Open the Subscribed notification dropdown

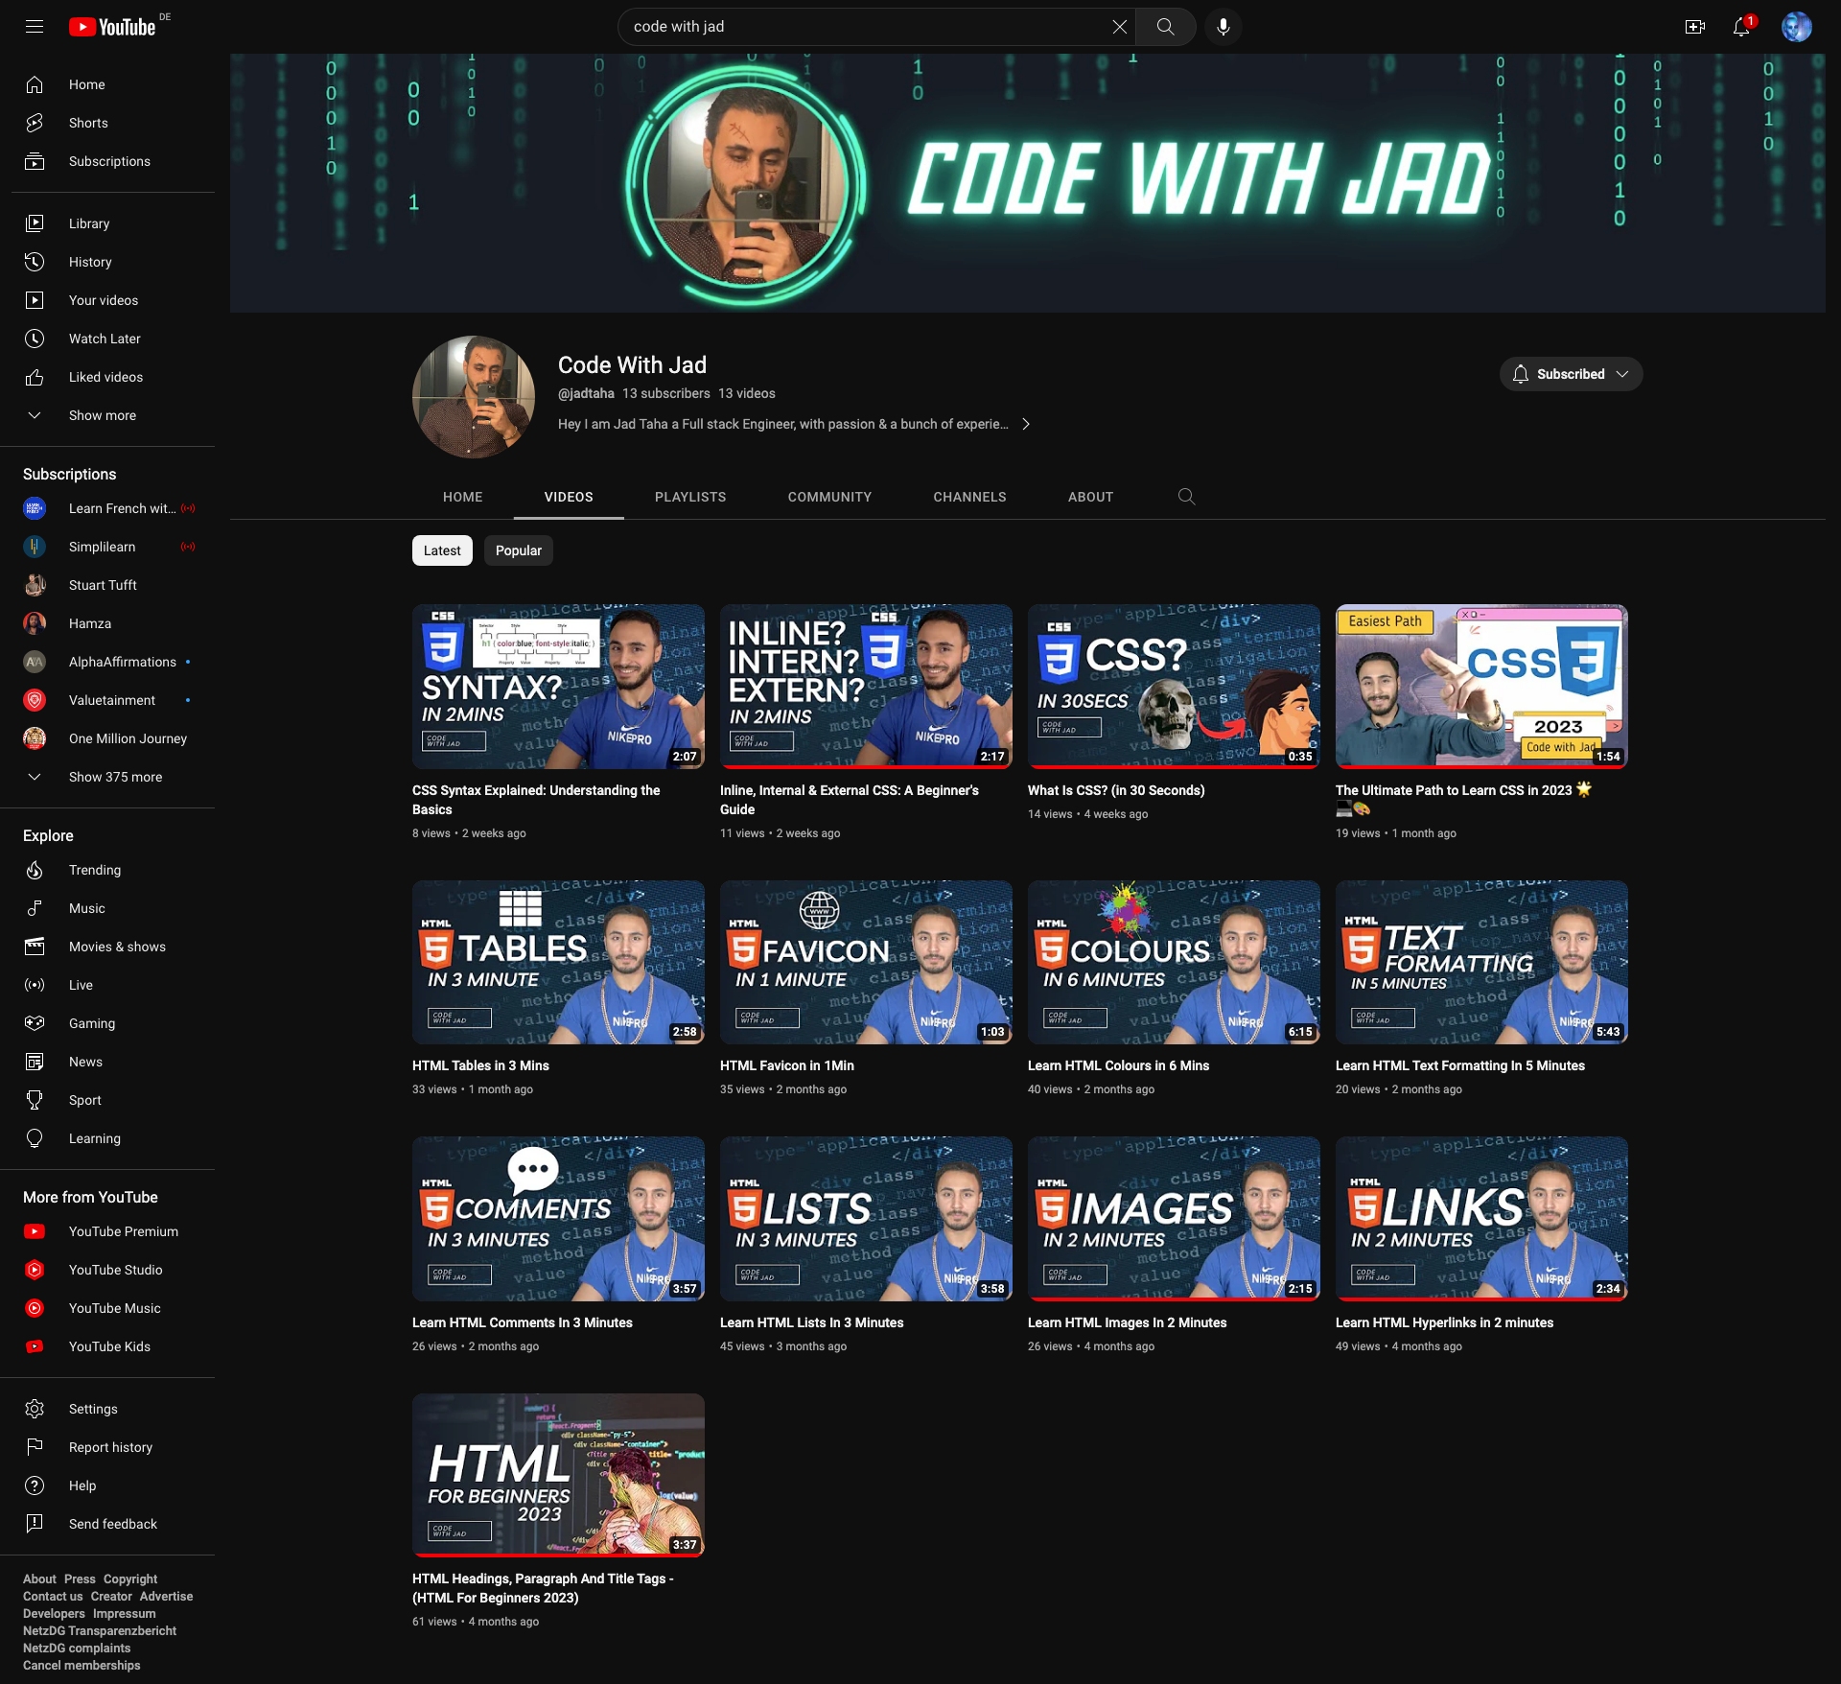pyautogui.click(x=1571, y=374)
